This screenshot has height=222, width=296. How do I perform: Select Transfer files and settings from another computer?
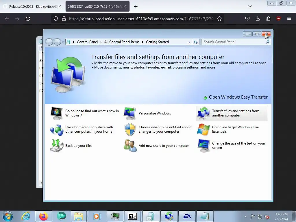[232, 113]
